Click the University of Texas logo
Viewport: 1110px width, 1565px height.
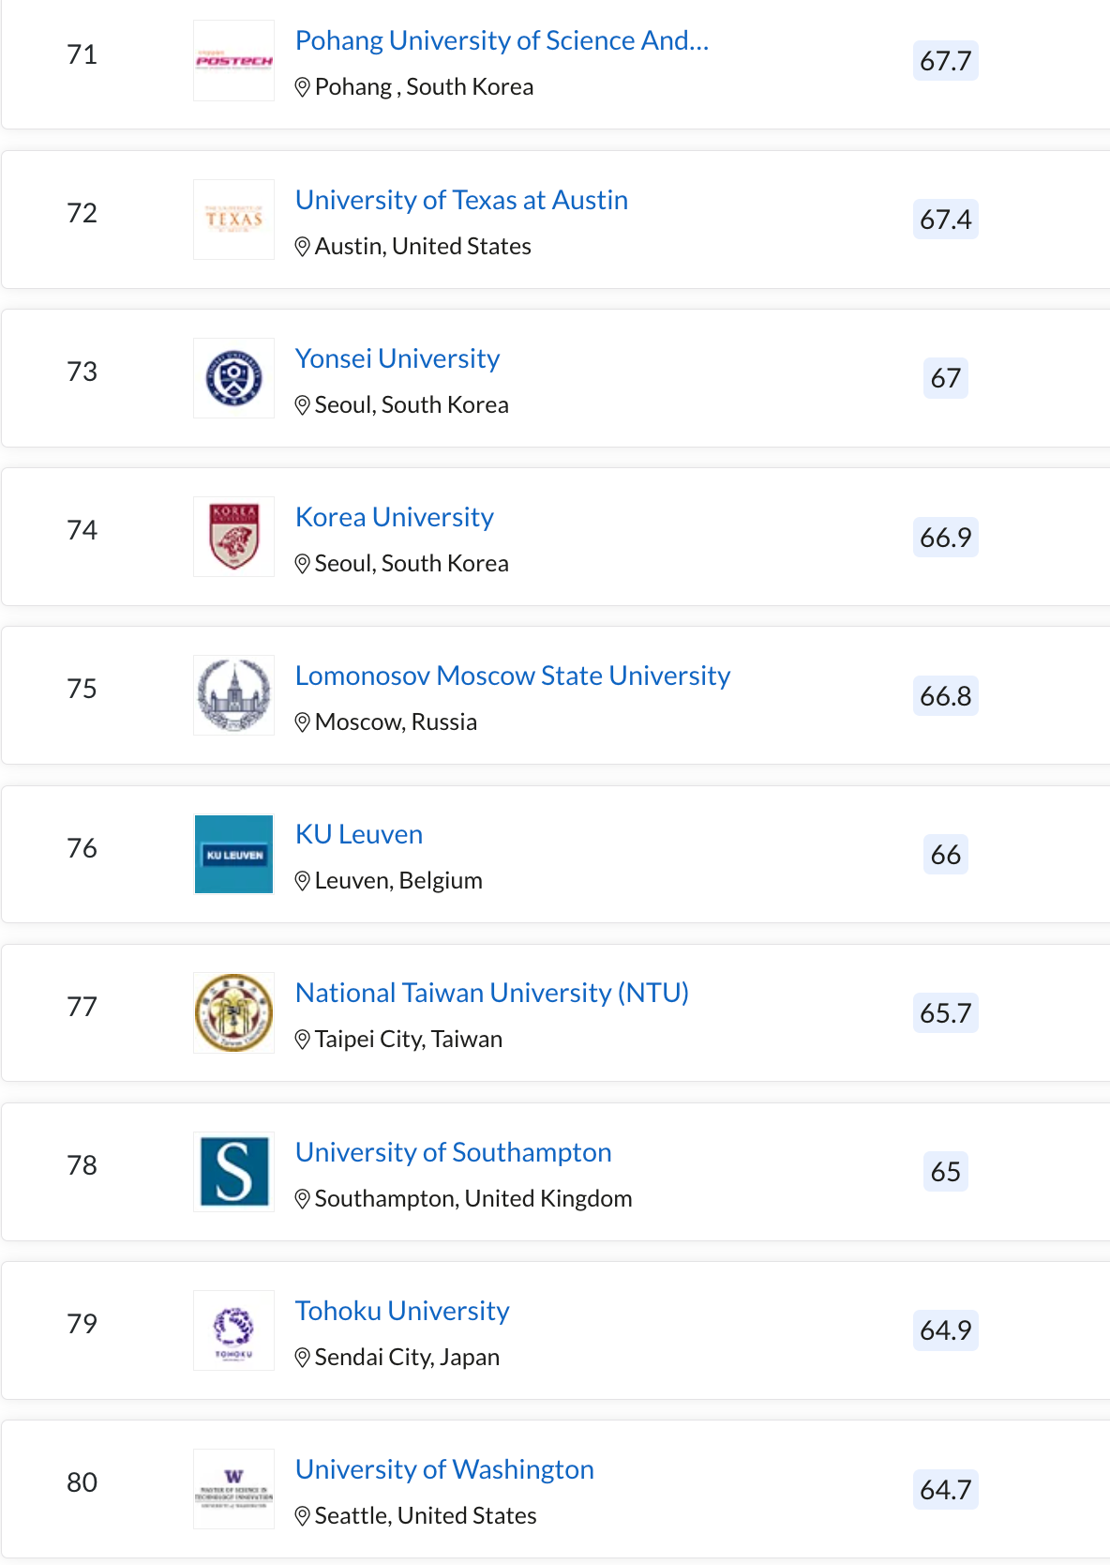[233, 220]
